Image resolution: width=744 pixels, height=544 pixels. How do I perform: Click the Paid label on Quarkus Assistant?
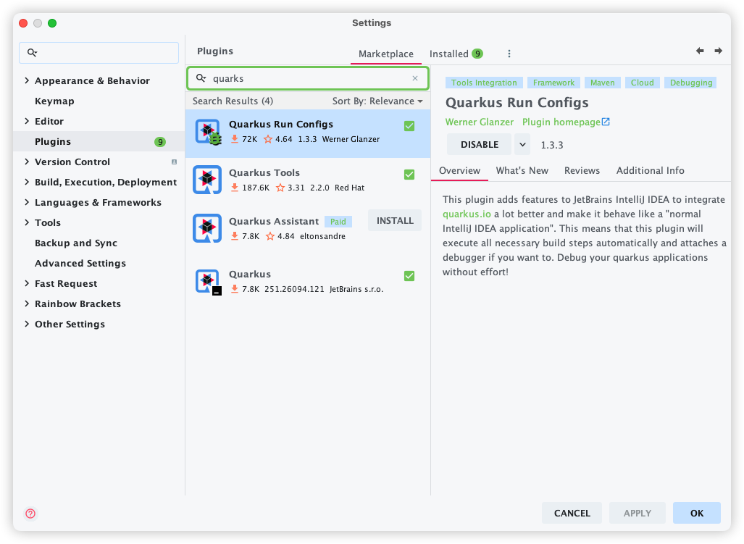(x=338, y=222)
